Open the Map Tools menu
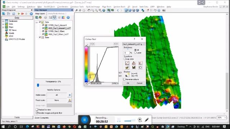The width and height of the screenshot is (230, 129). point(107,7)
